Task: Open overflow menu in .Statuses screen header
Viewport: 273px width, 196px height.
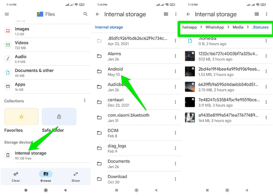Action: 266,14
